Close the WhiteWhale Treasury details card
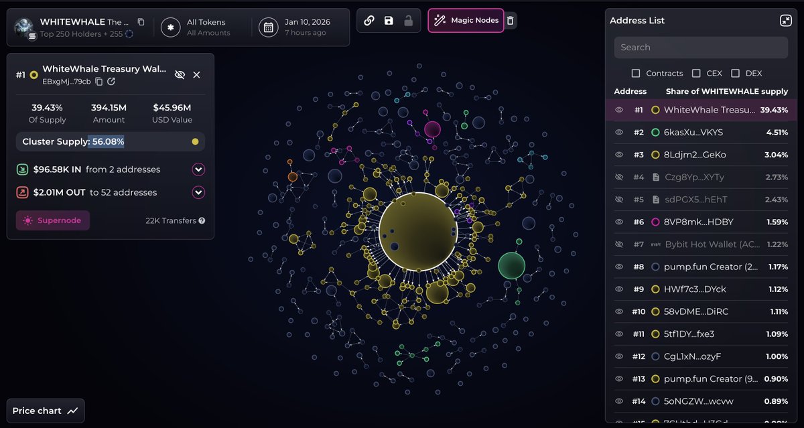 pos(196,75)
